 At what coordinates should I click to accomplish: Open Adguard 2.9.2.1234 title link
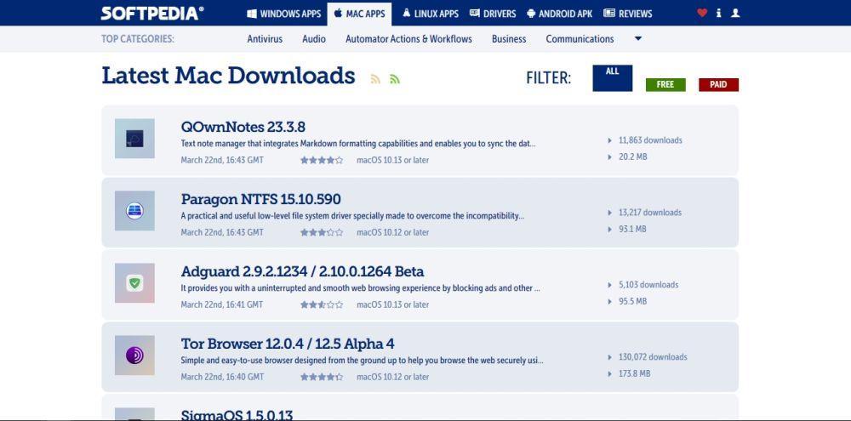(x=302, y=271)
